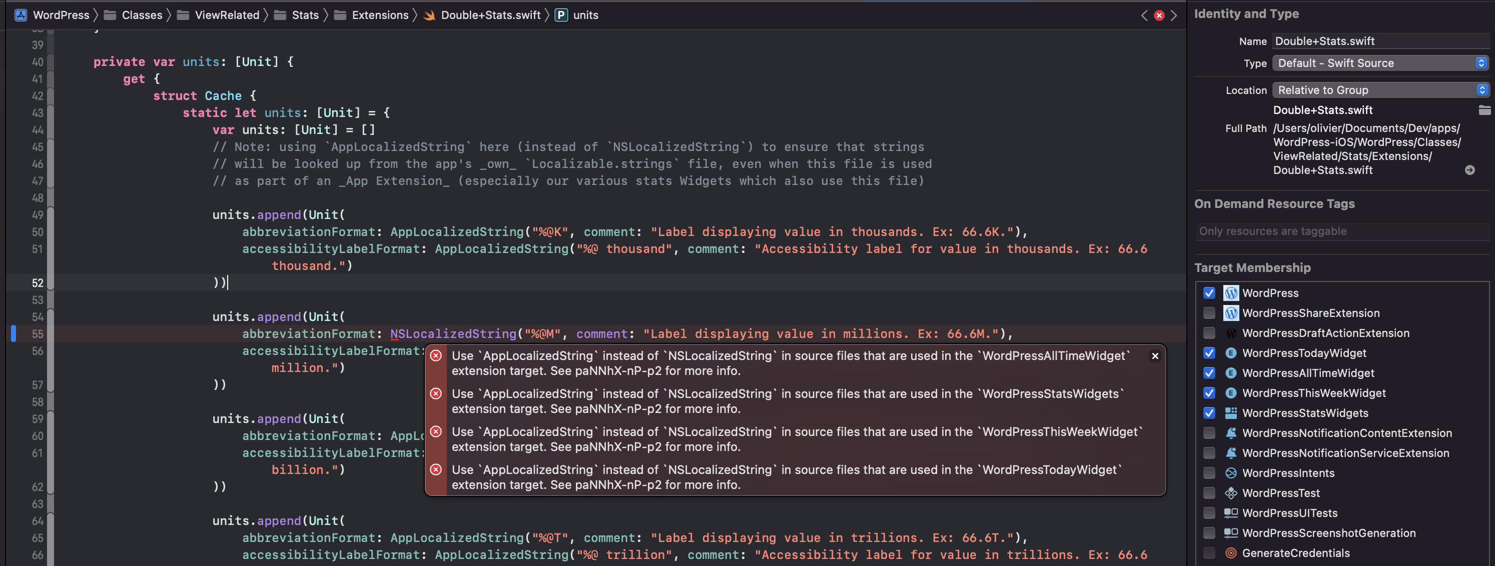Screen dimensions: 1495x566
Task: Click error icon for WordPressStatsWidgets message
Action: (436, 394)
